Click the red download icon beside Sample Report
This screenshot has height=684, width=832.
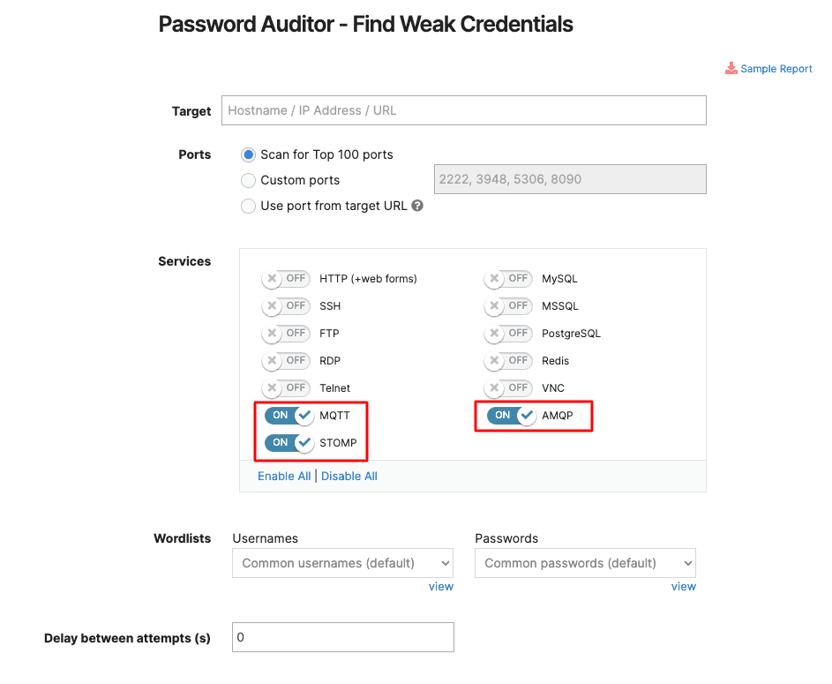(731, 68)
